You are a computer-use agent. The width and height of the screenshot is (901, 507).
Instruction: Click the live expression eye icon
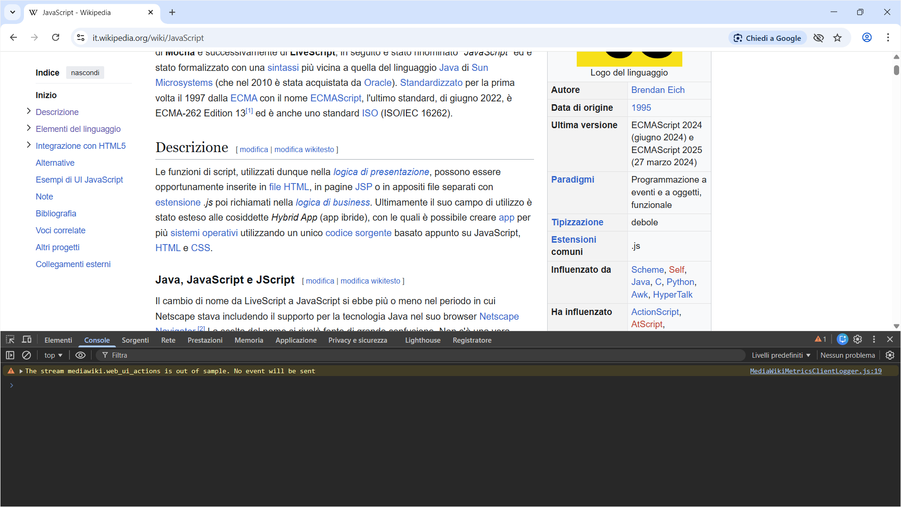click(80, 355)
